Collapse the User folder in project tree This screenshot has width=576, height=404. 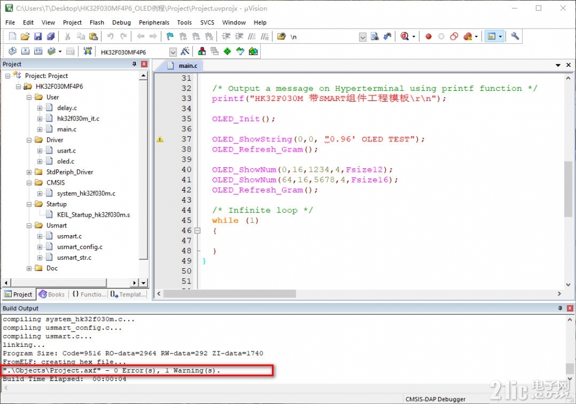[29, 98]
